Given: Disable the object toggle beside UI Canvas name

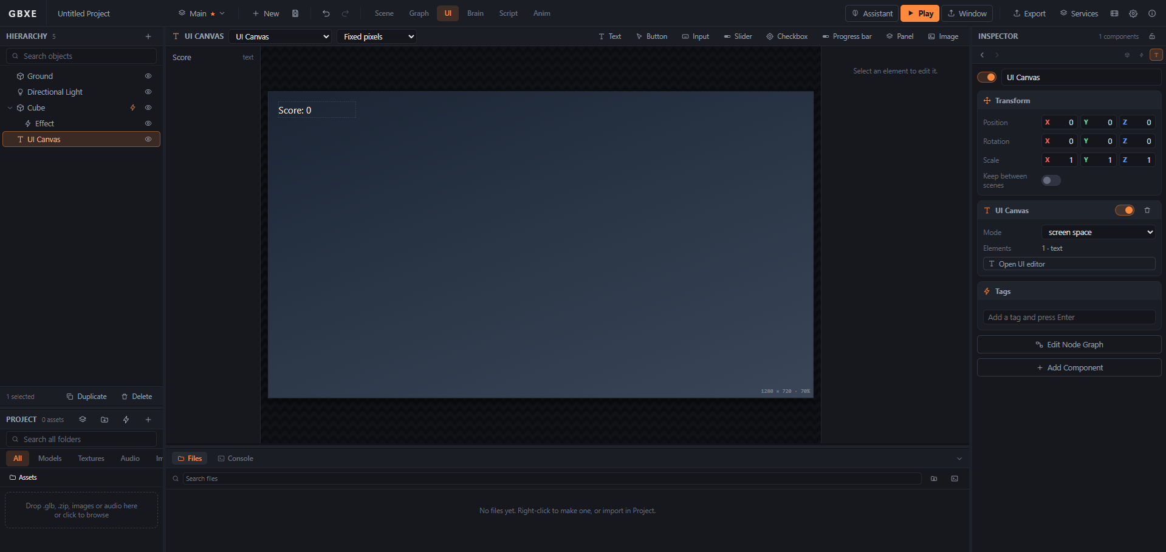Looking at the screenshot, I should 987,77.
